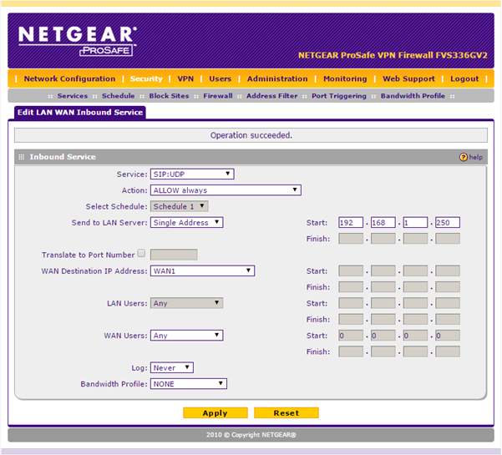This screenshot has width=502, height=455.
Task: Select Edit LAN WAN Inbound Service tab
Action: pyautogui.click(x=80, y=113)
